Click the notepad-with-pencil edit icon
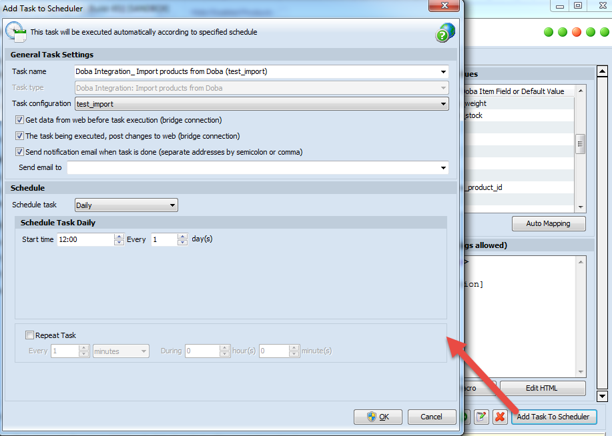The image size is (612, 436). (481, 417)
